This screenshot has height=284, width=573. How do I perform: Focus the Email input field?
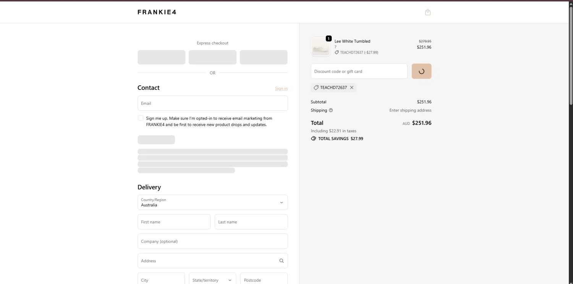point(213,103)
